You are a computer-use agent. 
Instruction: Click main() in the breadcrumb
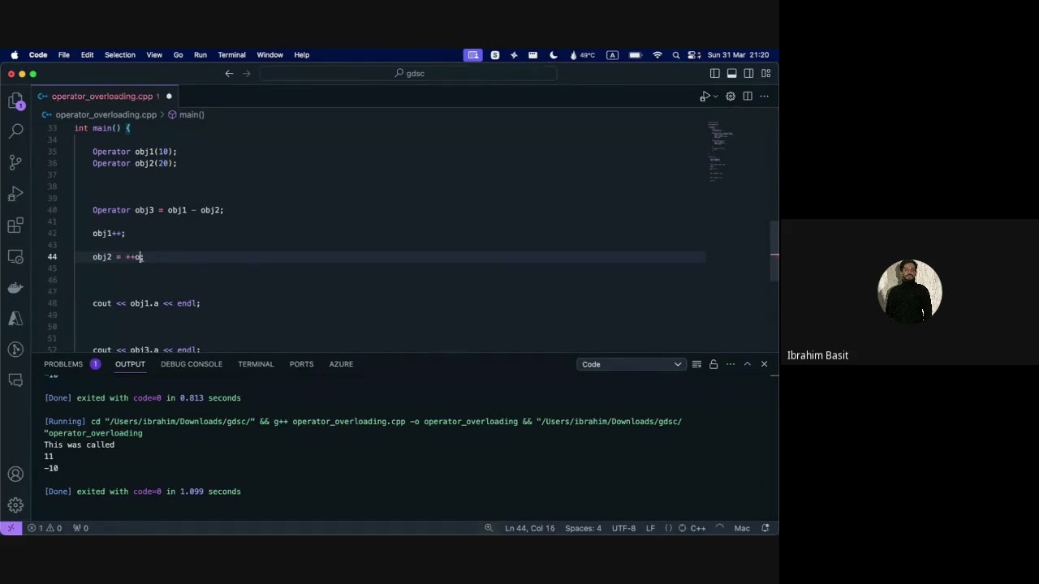coord(192,115)
